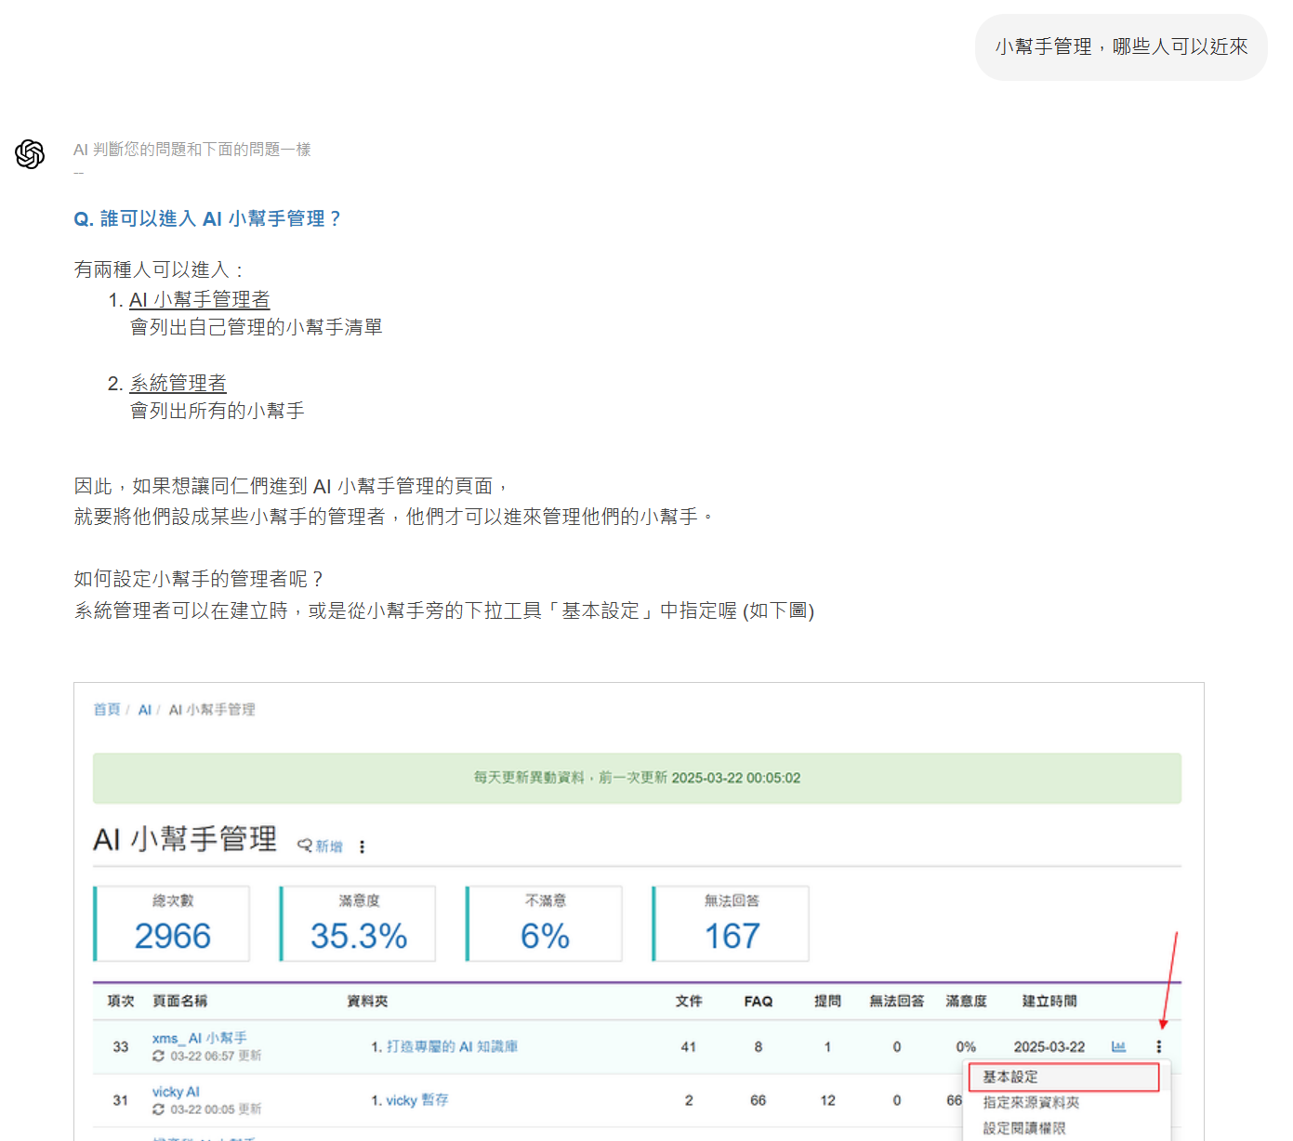The width and height of the screenshot is (1293, 1141).
Task: Click the ChatGPT logo avatar icon
Action: 30,154
